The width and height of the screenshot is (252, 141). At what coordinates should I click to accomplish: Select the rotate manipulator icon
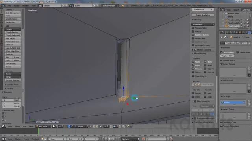[x=72, y=126]
